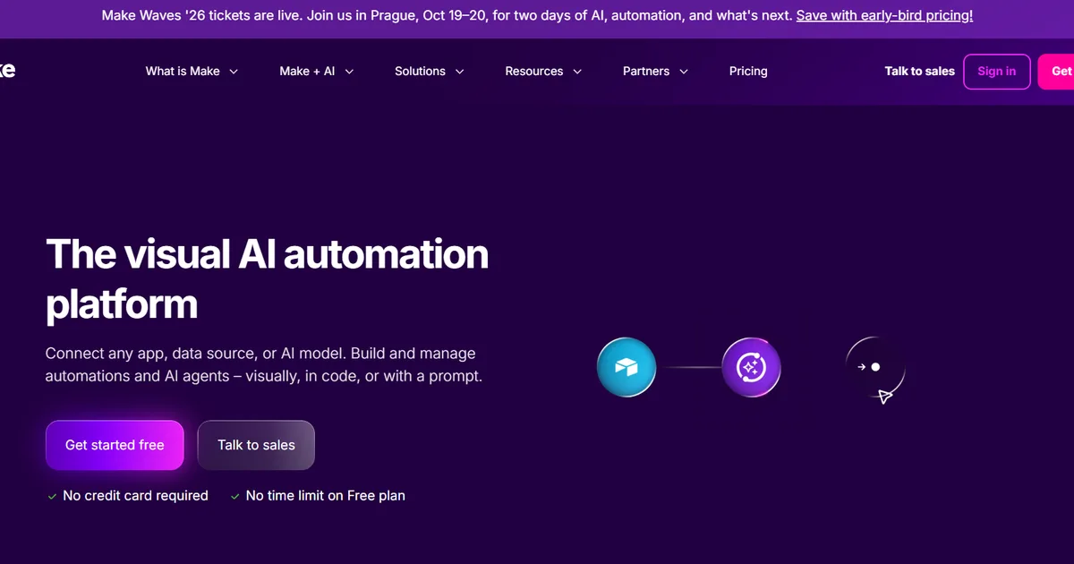Click the checkmark beside No time limit

coord(235,496)
